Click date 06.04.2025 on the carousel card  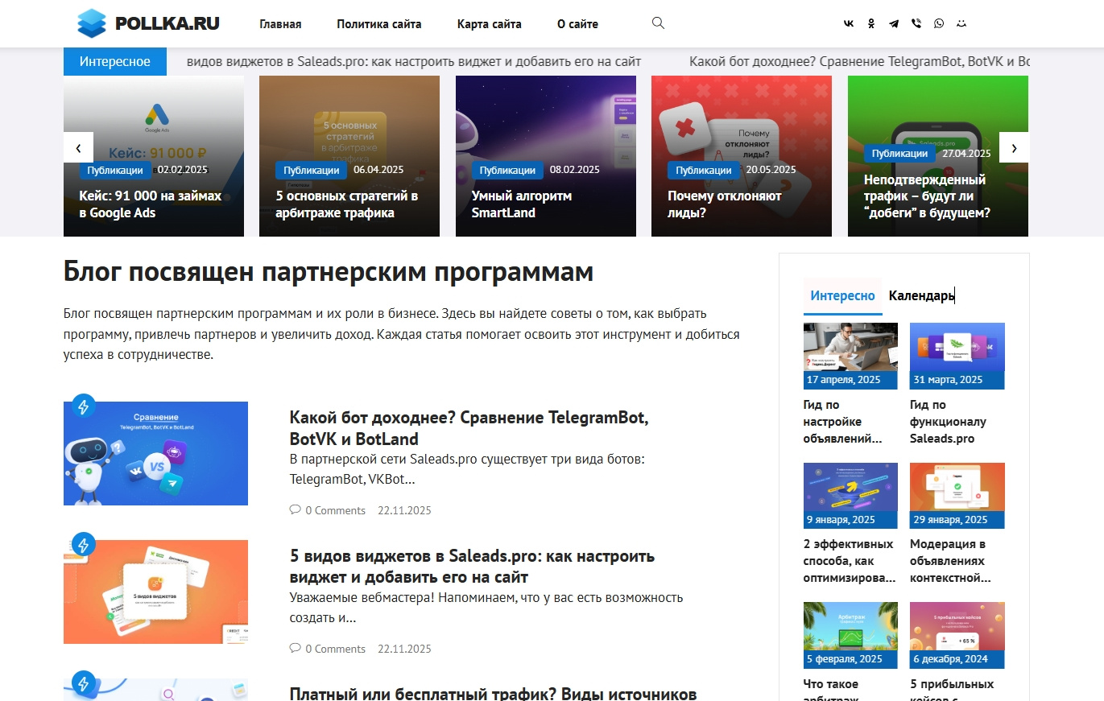(x=378, y=170)
